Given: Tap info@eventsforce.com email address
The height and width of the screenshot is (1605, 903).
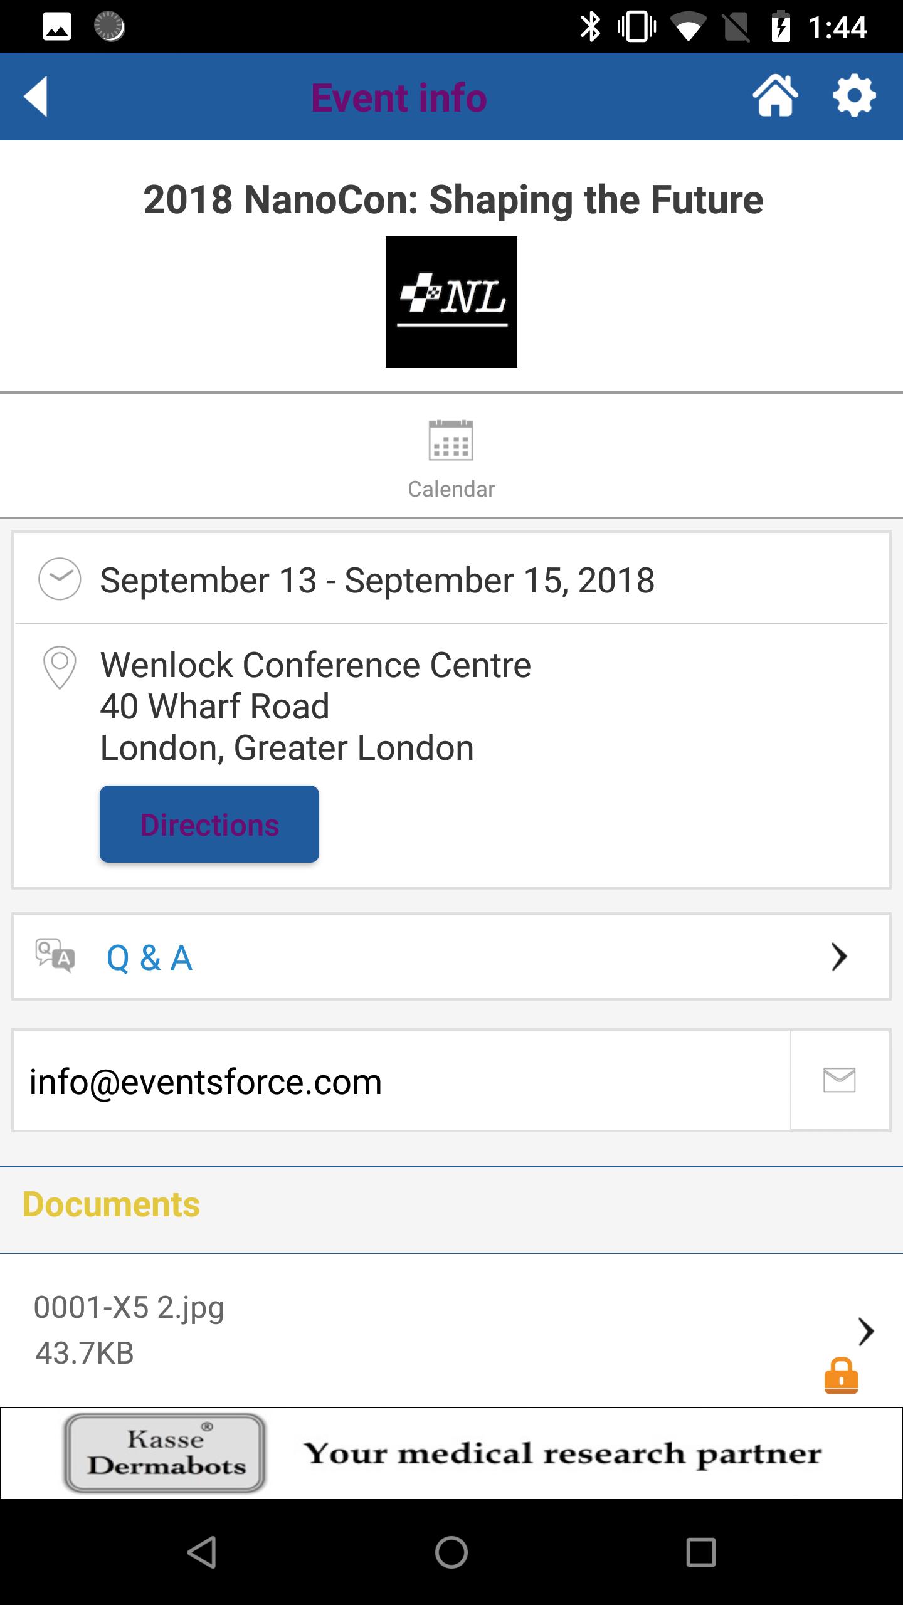Looking at the screenshot, I should [206, 1081].
